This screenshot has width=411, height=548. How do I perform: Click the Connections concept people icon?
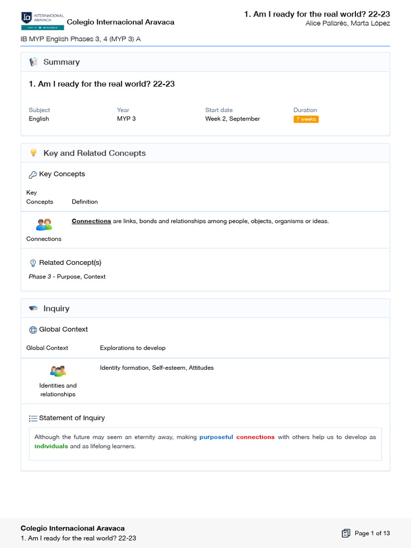click(x=44, y=224)
